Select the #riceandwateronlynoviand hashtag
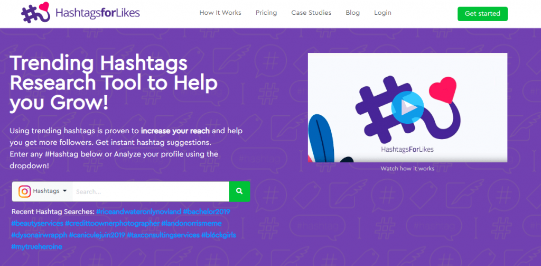 139,212
